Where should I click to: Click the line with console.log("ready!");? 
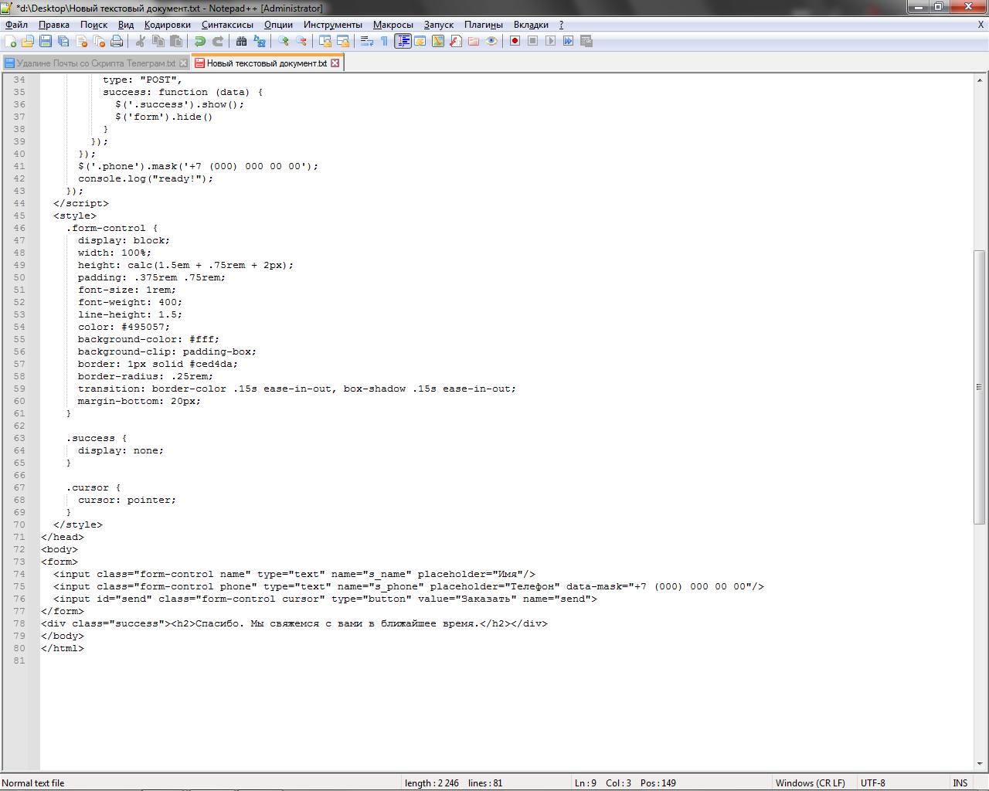[x=145, y=178]
